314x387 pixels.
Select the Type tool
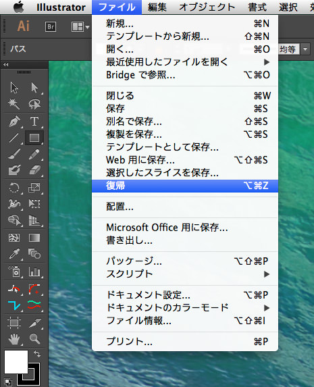click(x=34, y=122)
